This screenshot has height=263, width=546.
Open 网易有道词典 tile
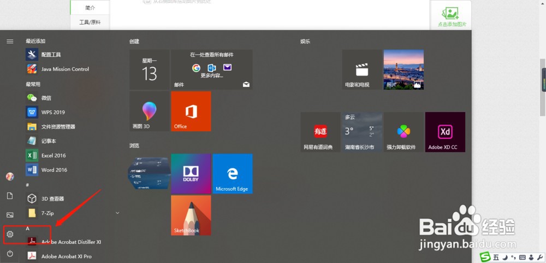point(321,132)
